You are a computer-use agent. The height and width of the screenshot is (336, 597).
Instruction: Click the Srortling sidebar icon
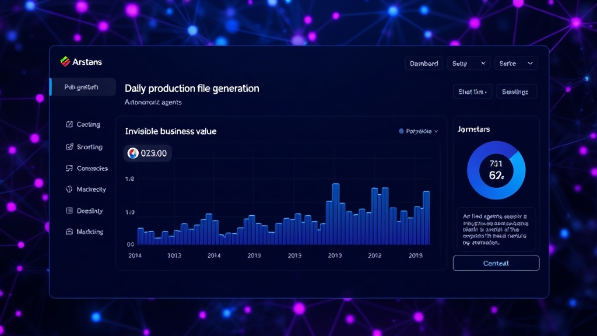coord(69,146)
